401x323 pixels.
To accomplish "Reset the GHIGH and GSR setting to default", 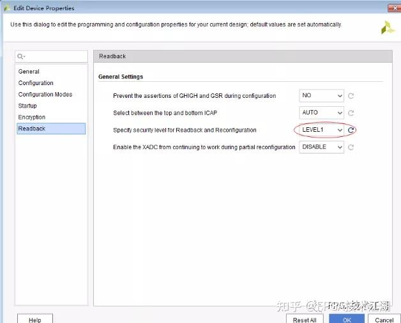I will (351, 96).
